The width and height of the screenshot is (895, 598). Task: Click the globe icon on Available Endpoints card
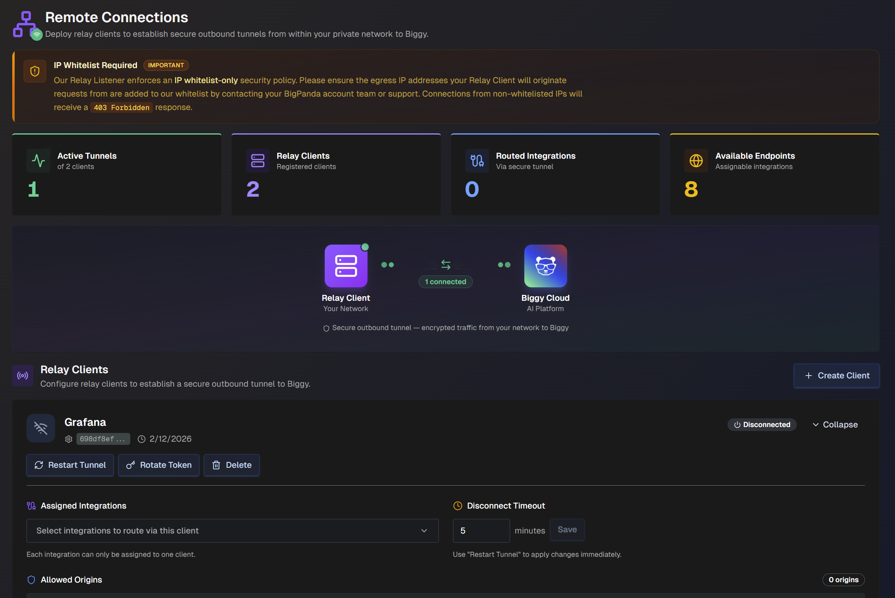(696, 161)
